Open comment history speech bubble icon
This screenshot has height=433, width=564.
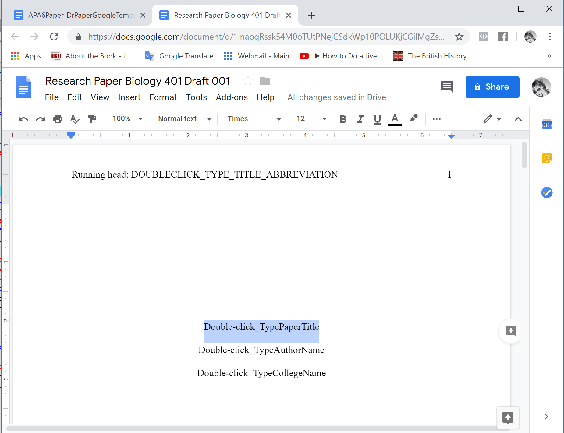pos(447,87)
